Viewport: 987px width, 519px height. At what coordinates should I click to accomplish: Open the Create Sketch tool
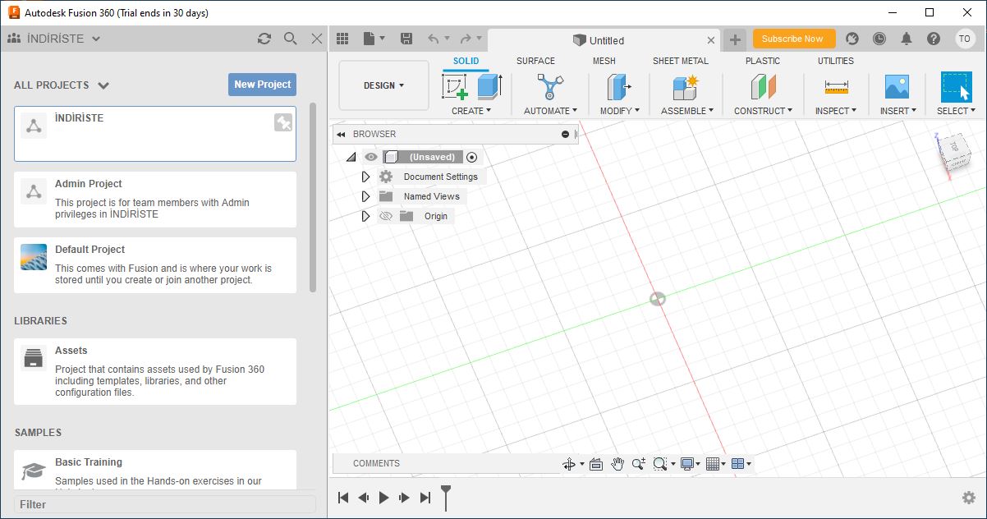click(x=455, y=87)
